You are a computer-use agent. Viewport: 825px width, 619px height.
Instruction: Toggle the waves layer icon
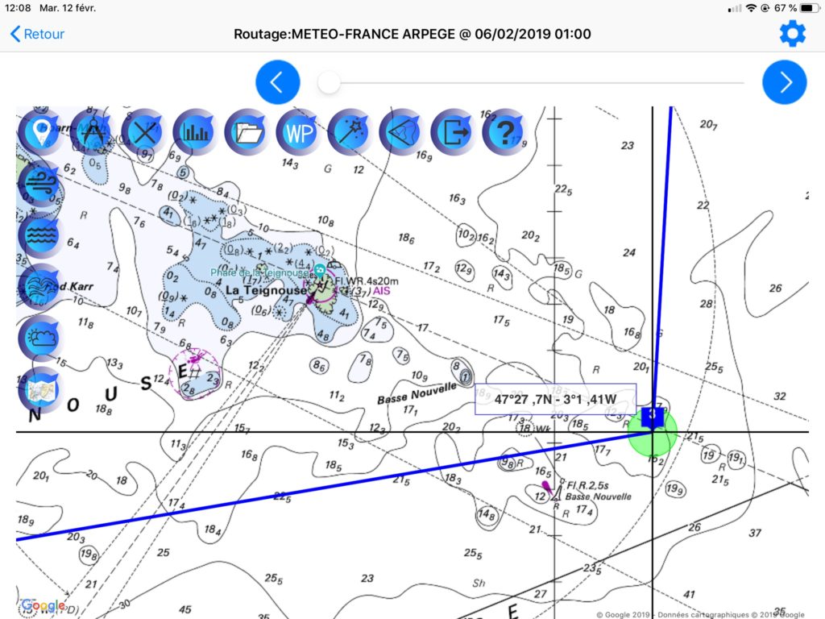click(42, 235)
